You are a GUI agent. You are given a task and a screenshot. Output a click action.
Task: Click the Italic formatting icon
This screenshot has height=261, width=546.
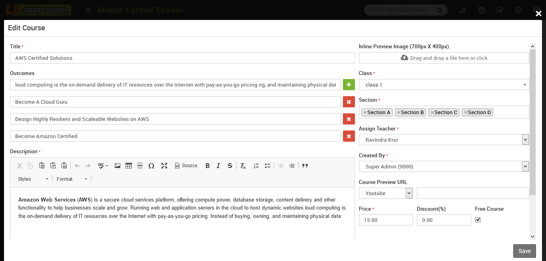pos(218,166)
